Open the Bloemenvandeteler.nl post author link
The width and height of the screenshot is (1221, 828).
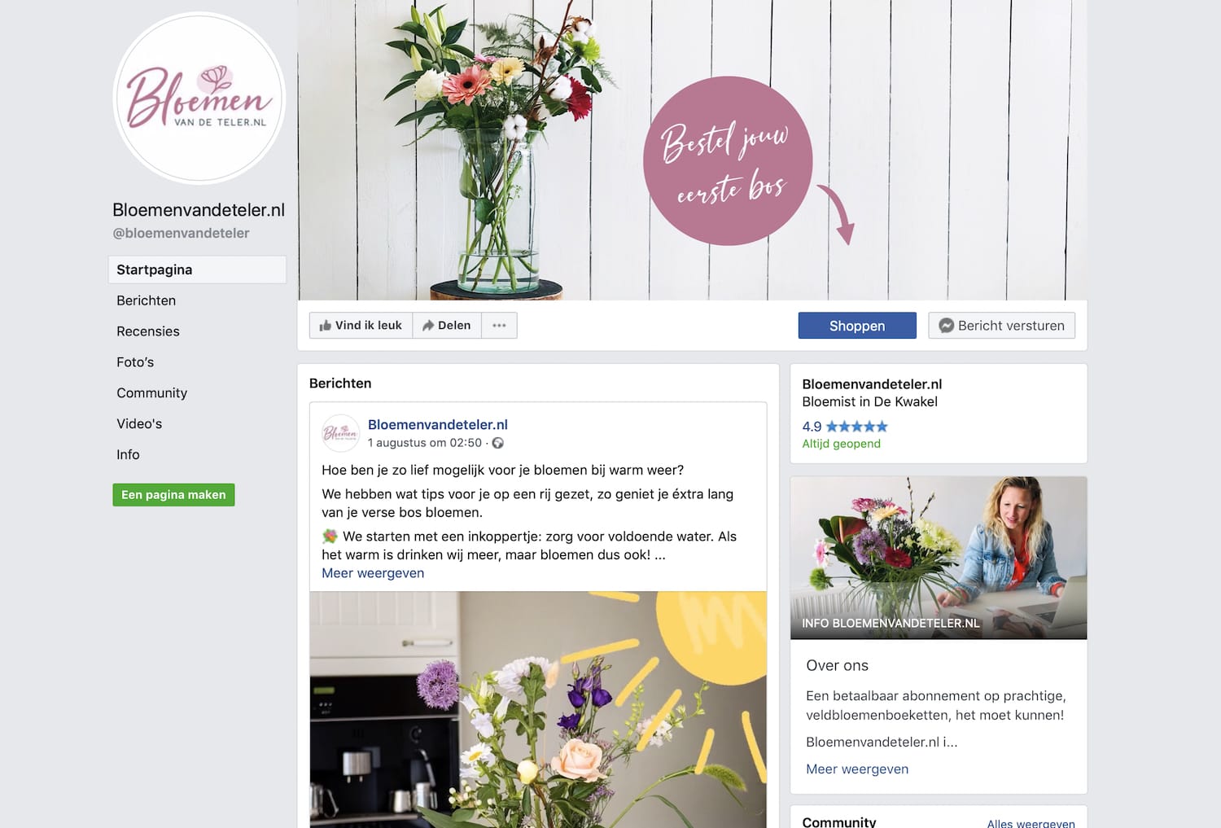(x=438, y=424)
